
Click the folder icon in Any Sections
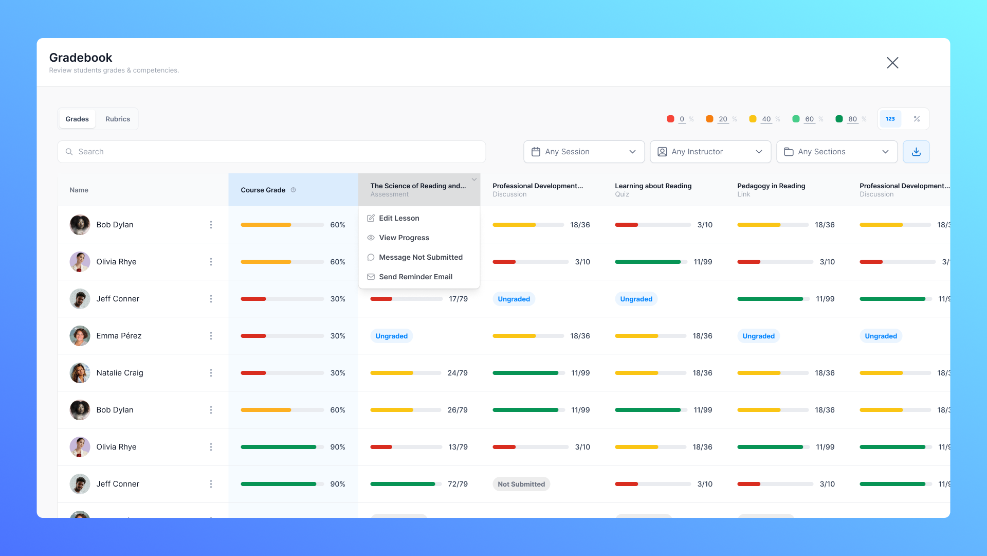click(789, 152)
